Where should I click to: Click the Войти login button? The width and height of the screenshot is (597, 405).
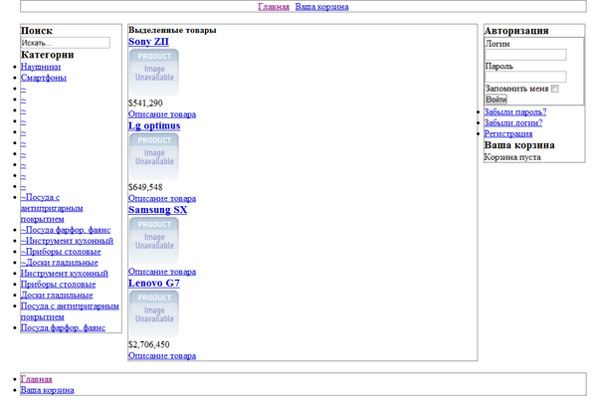[x=497, y=100]
